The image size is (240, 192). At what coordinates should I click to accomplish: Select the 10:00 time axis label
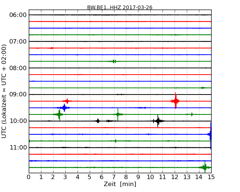click(18, 121)
